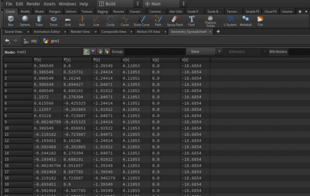Image resolution: width=310 pixels, height=196 pixels.
Task: Activate the Draw Curve tool
Action: click(141, 21)
